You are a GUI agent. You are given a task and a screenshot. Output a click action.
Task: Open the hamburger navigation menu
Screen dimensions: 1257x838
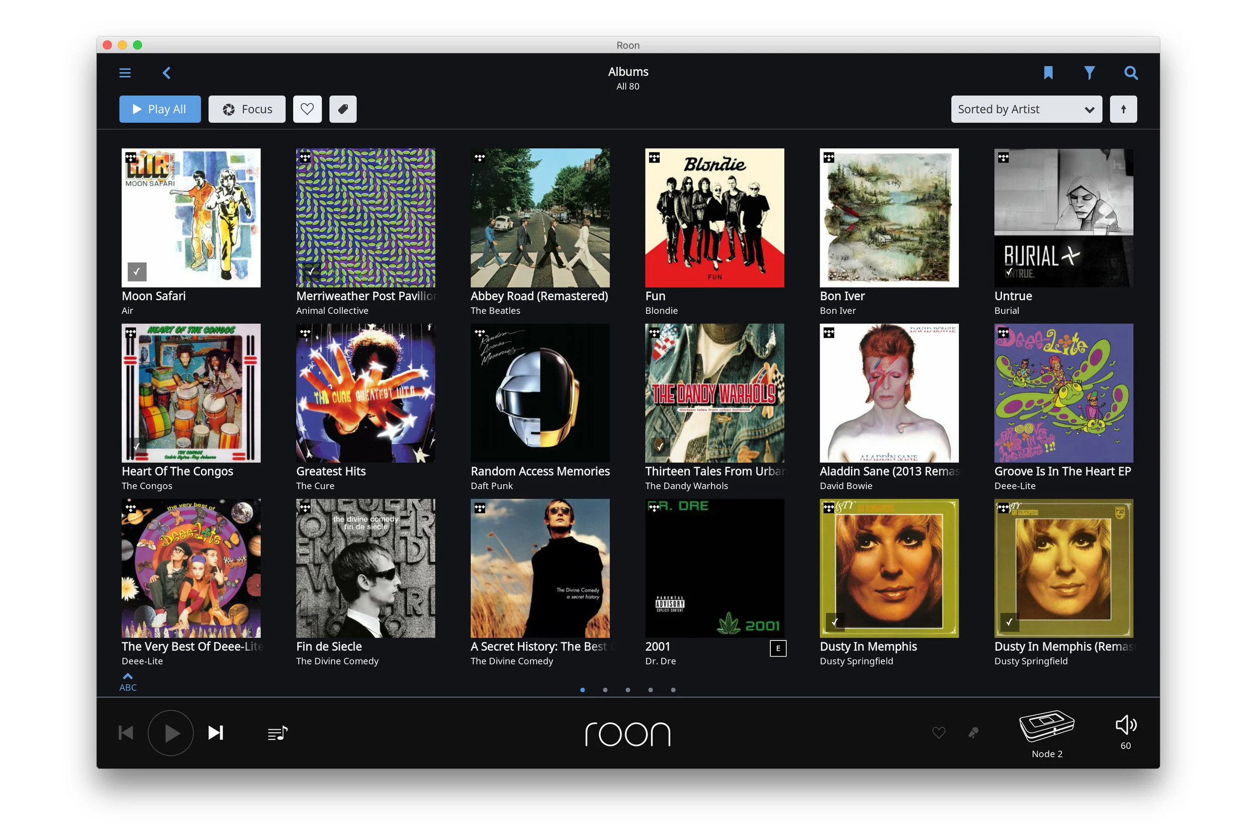click(125, 73)
